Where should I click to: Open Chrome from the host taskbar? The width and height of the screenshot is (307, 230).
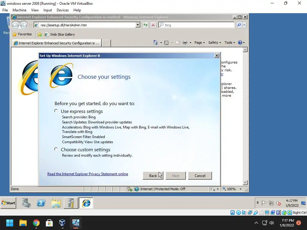coord(36,223)
